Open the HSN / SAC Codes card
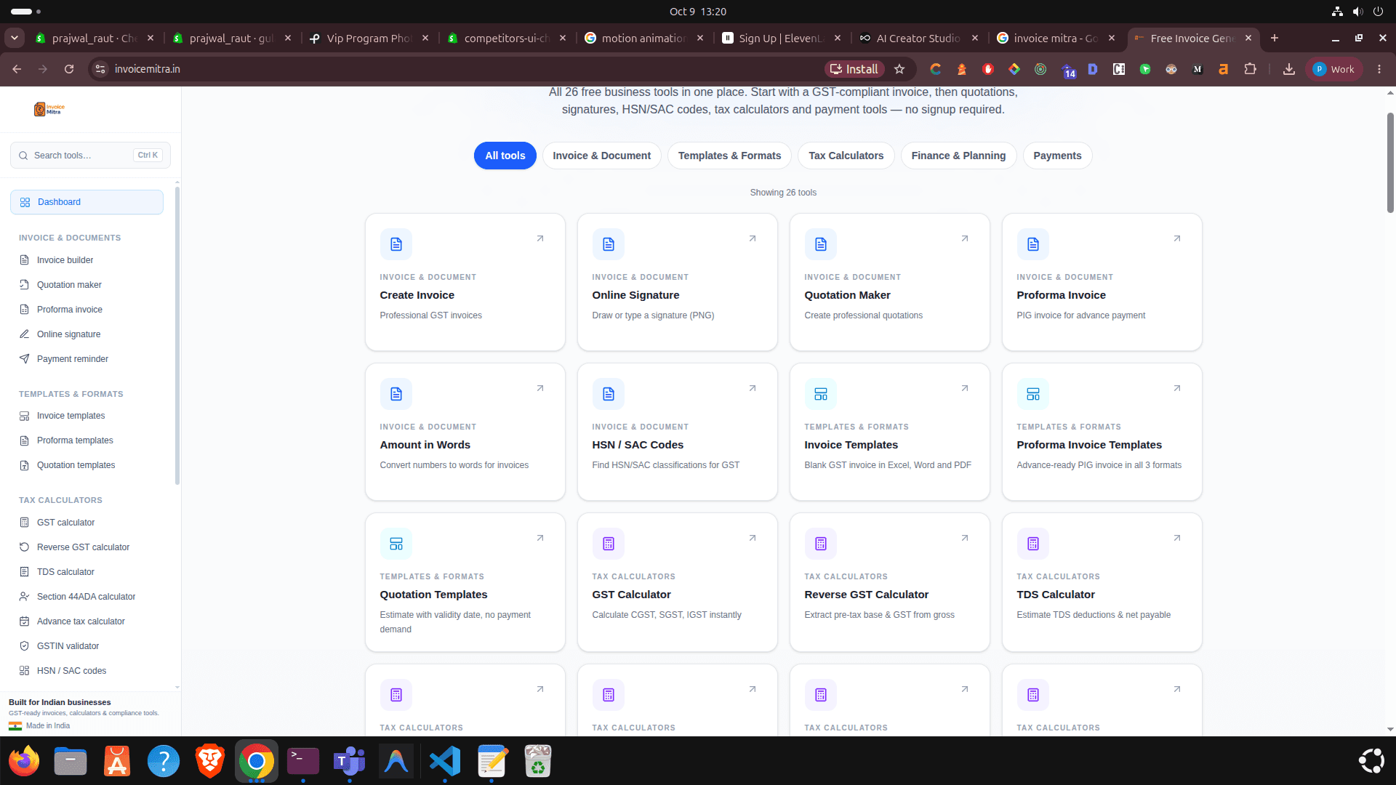Viewport: 1396px width, 785px height. coord(678,432)
